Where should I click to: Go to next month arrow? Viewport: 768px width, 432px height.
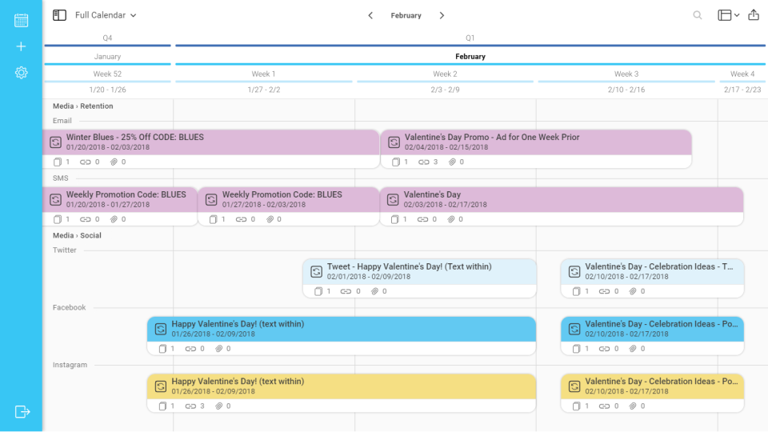(442, 16)
